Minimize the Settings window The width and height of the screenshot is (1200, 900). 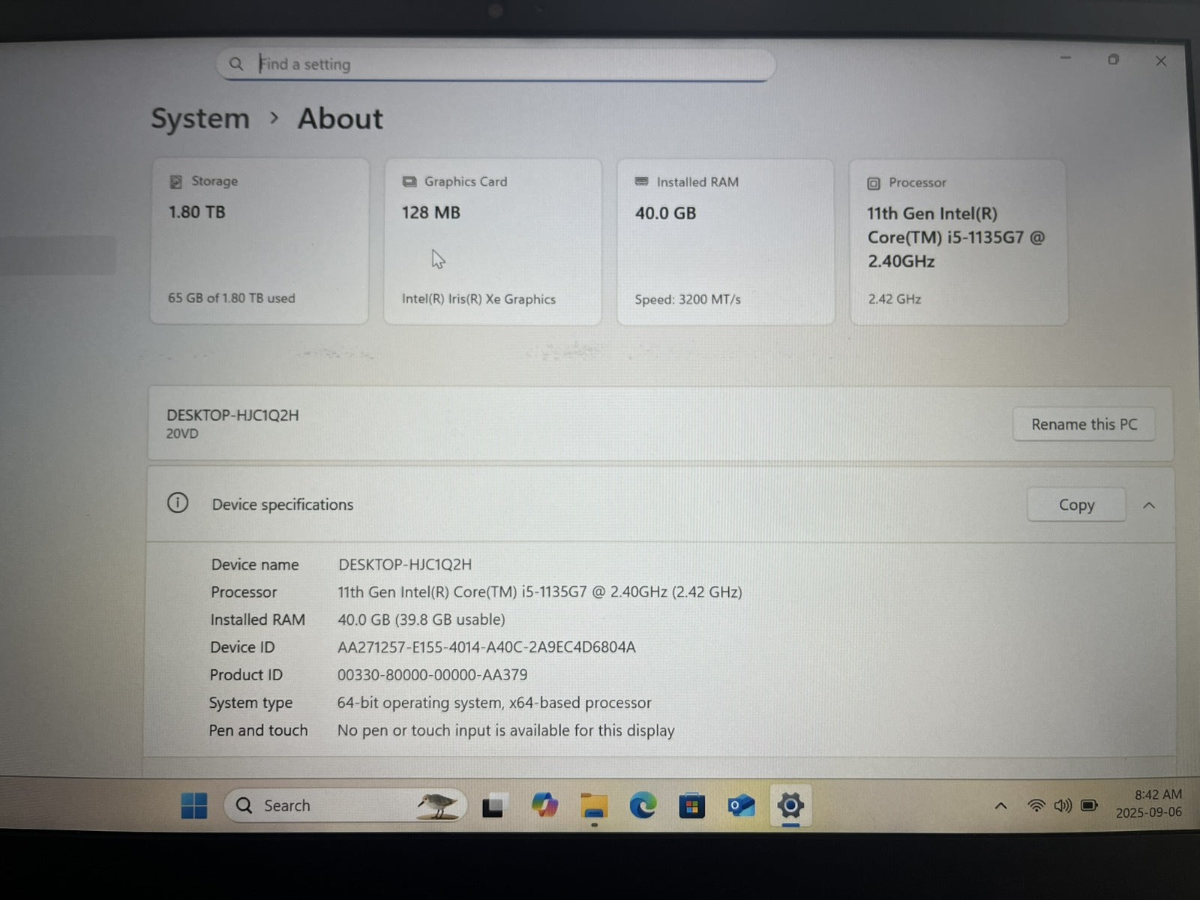(x=1066, y=58)
